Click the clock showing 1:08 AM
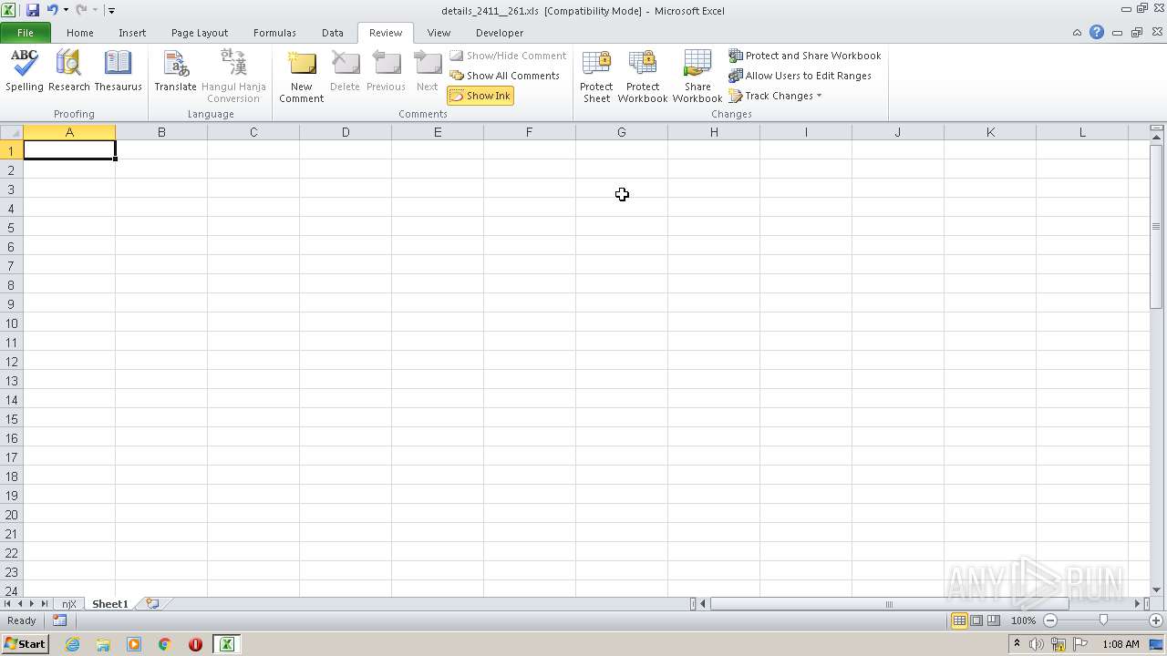The height and width of the screenshot is (656, 1167). pos(1121,644)
